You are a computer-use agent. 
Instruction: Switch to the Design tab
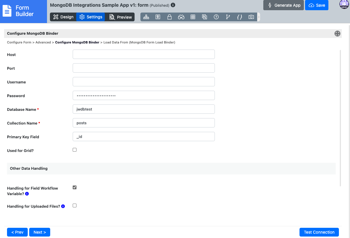63,17
